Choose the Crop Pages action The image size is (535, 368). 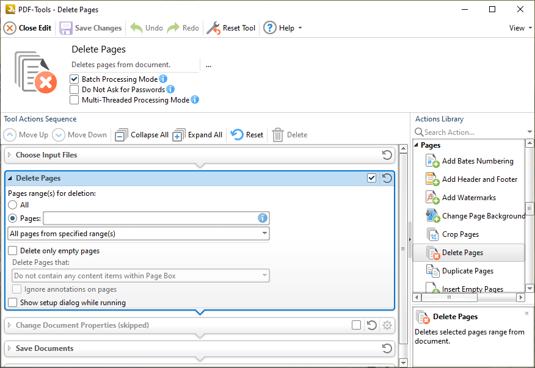460,234
